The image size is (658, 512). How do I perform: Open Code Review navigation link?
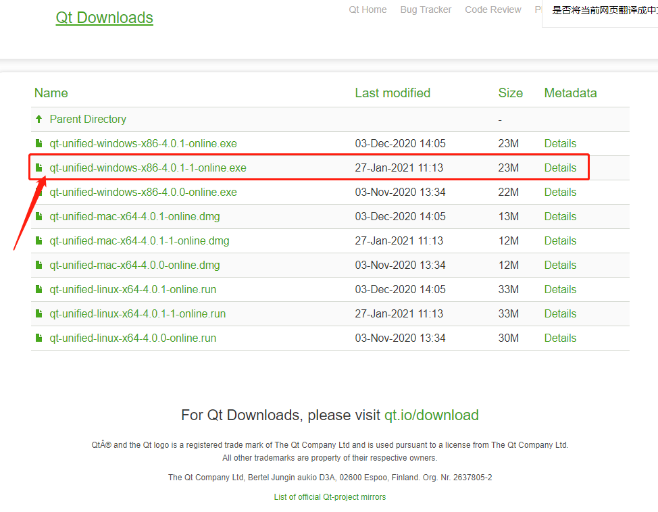492,9
